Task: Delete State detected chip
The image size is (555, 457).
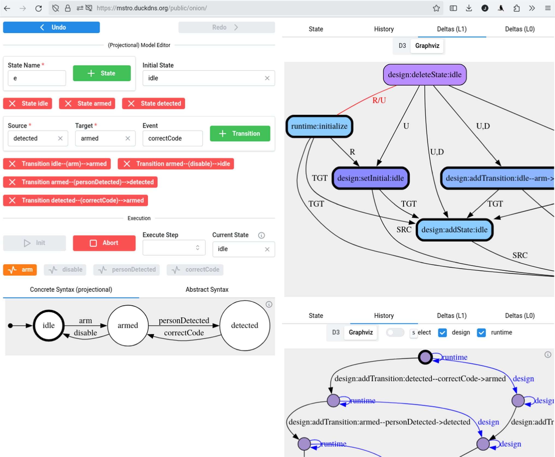Action: (x=153, y=103)
